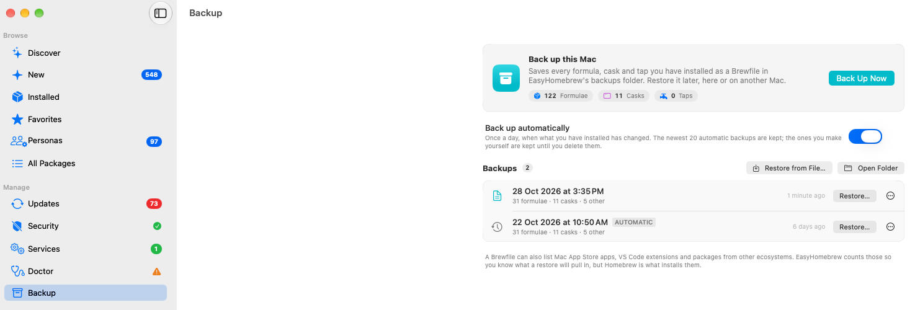Click the orange warning triangle next to Doctor

coord(157,271)
